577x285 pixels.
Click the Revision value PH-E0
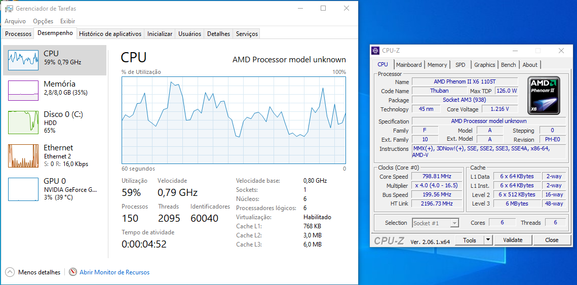(x=553, y=139)
